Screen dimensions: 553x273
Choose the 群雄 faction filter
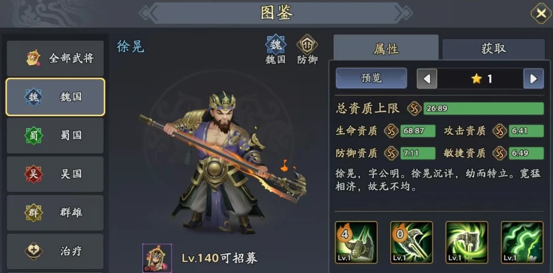tap(56, 213)
